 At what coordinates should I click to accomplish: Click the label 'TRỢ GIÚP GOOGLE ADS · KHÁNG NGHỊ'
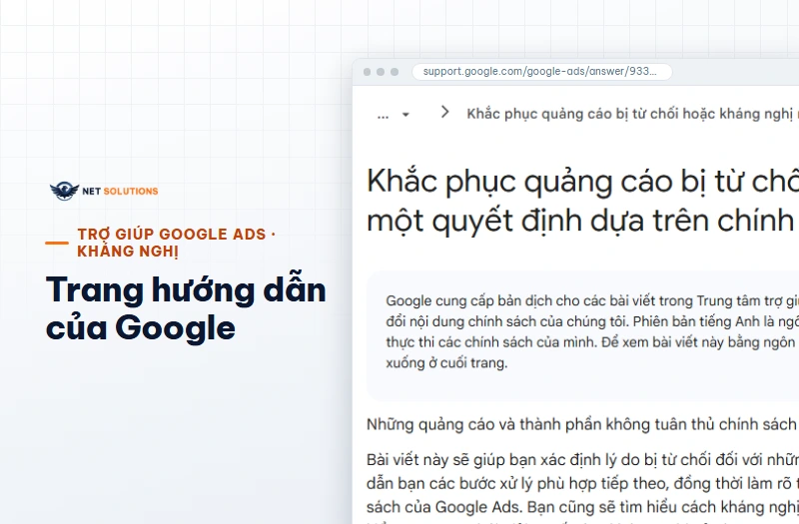pos(177,243)
